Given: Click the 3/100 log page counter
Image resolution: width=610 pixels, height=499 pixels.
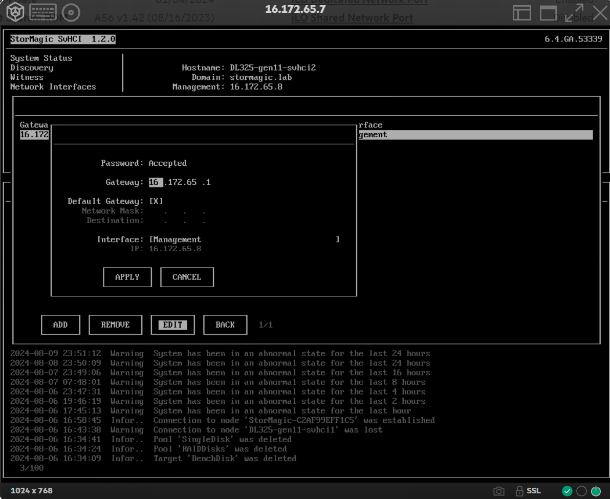Looking at the screenshot, I should [32, 468].
